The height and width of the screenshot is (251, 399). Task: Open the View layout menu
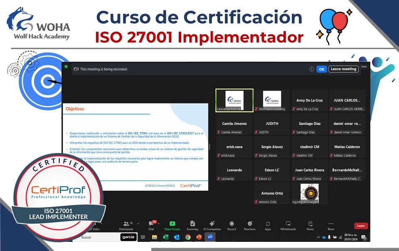(364, 66)
